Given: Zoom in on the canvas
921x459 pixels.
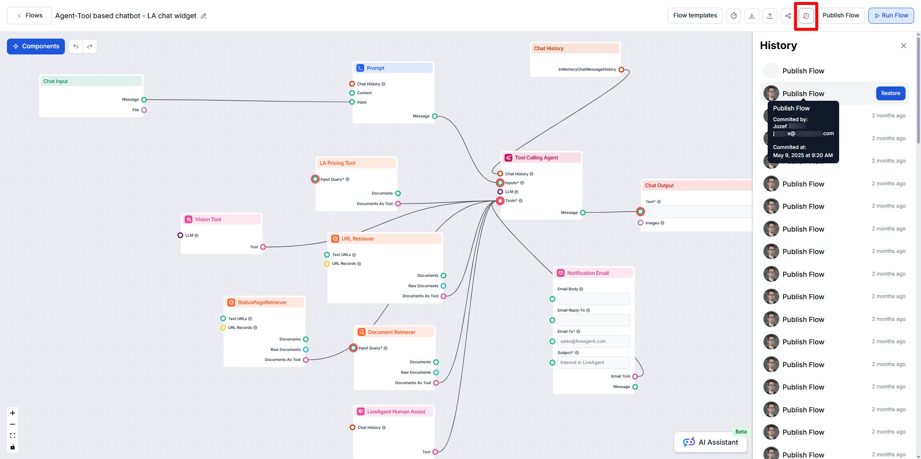Looking at the screenshot, I should coord(12,413).
